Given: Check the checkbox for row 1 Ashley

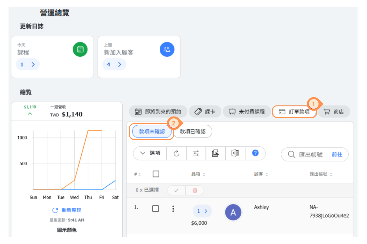Looking at the screenshot, I should click(156, 209).
